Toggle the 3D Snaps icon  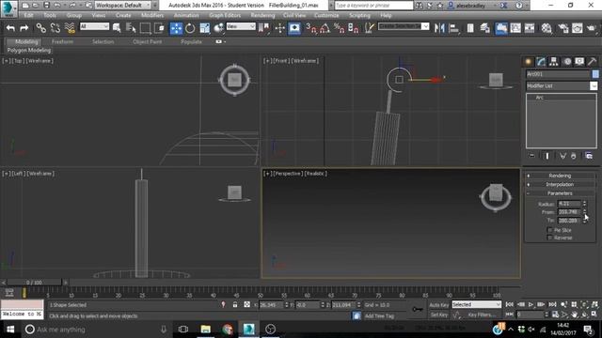pos(311,28)
